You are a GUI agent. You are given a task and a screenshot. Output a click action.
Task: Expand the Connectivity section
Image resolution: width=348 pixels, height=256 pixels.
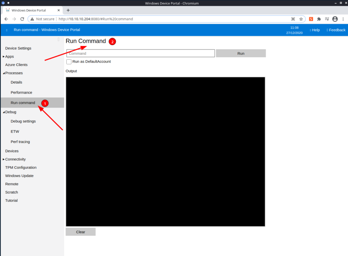(x=3, y=159)
